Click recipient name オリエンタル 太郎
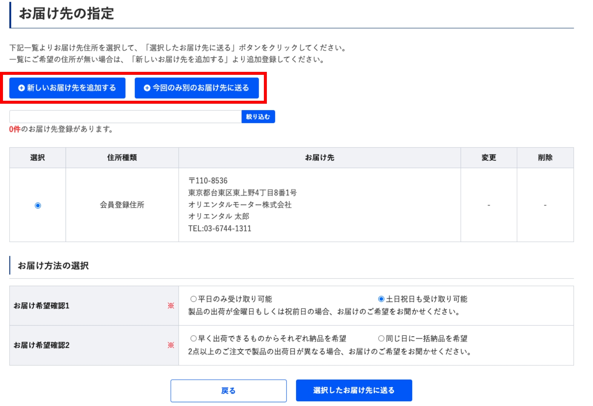This screenshot has height=406, width=593. tap(219, 216)
